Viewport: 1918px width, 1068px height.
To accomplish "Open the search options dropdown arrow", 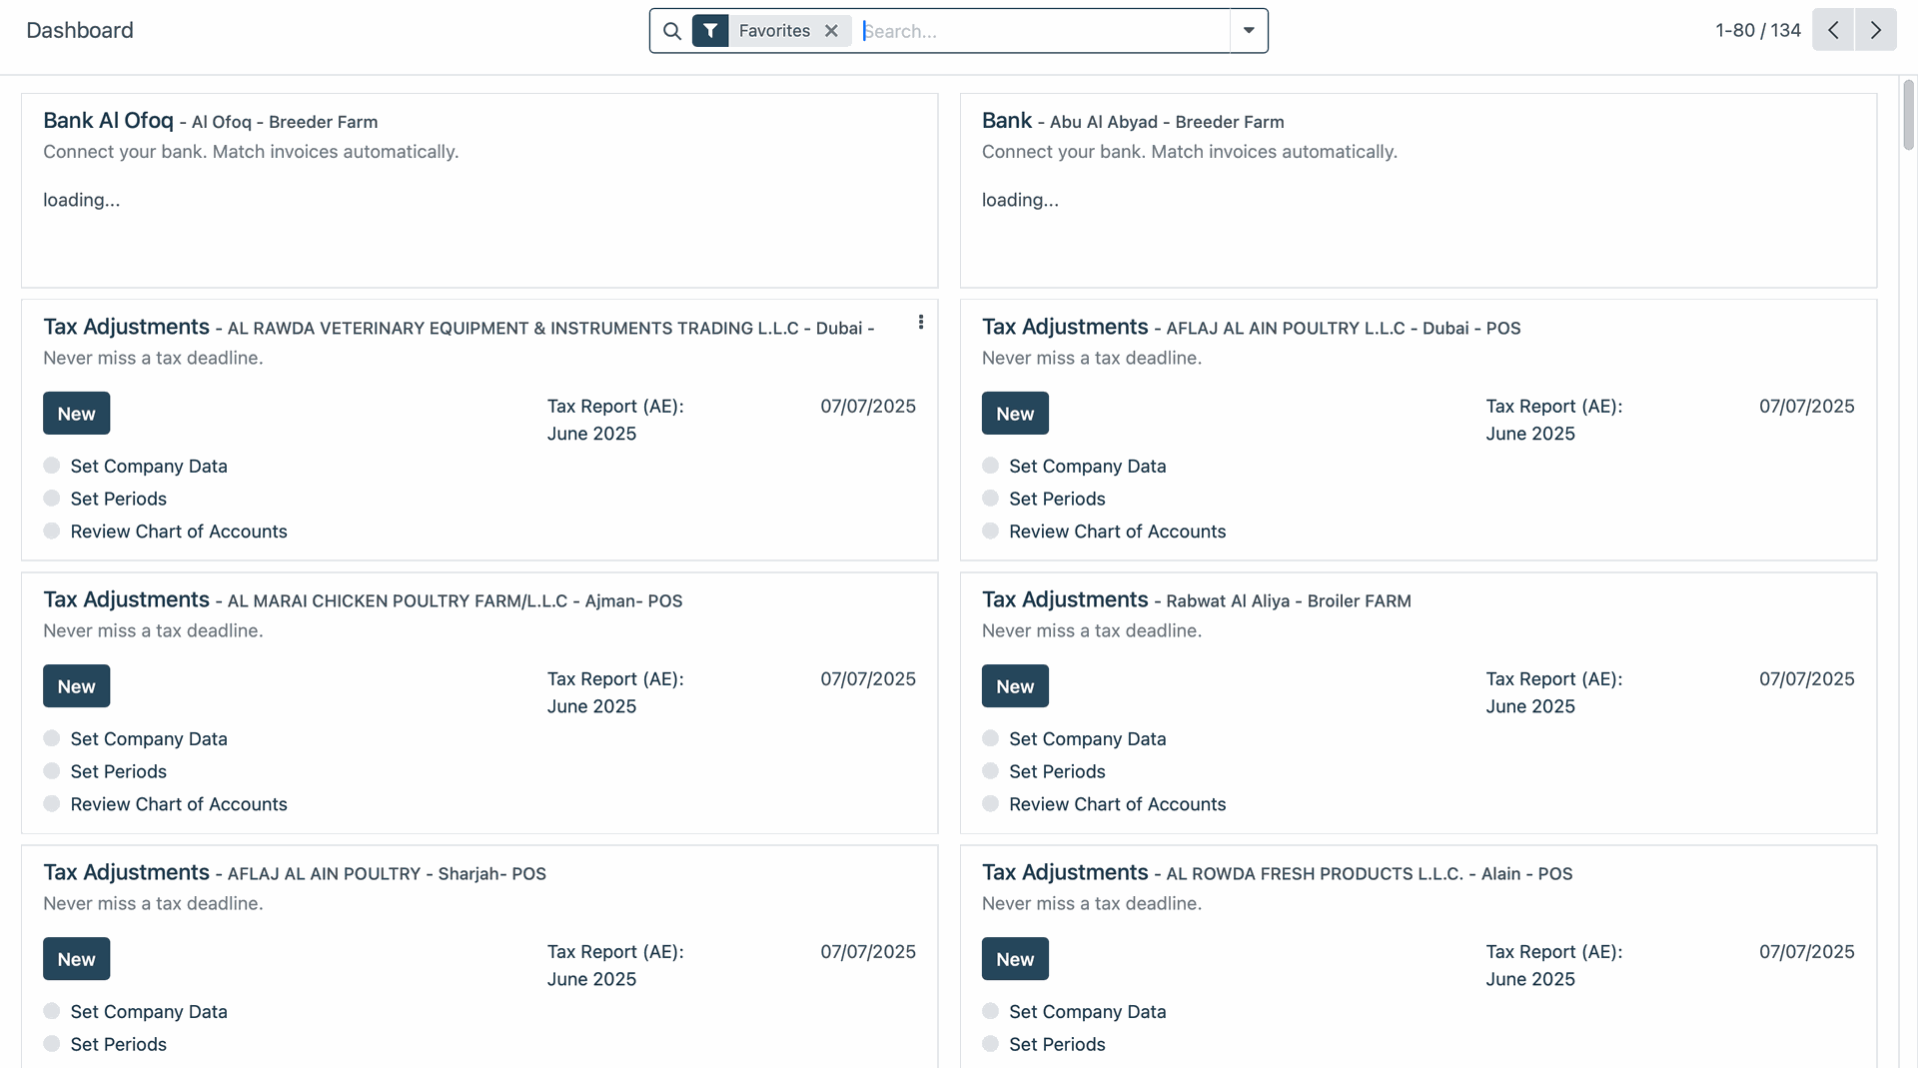I will click(1249, 31).
